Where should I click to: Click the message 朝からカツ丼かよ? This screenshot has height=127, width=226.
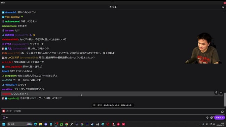(27, 12)
